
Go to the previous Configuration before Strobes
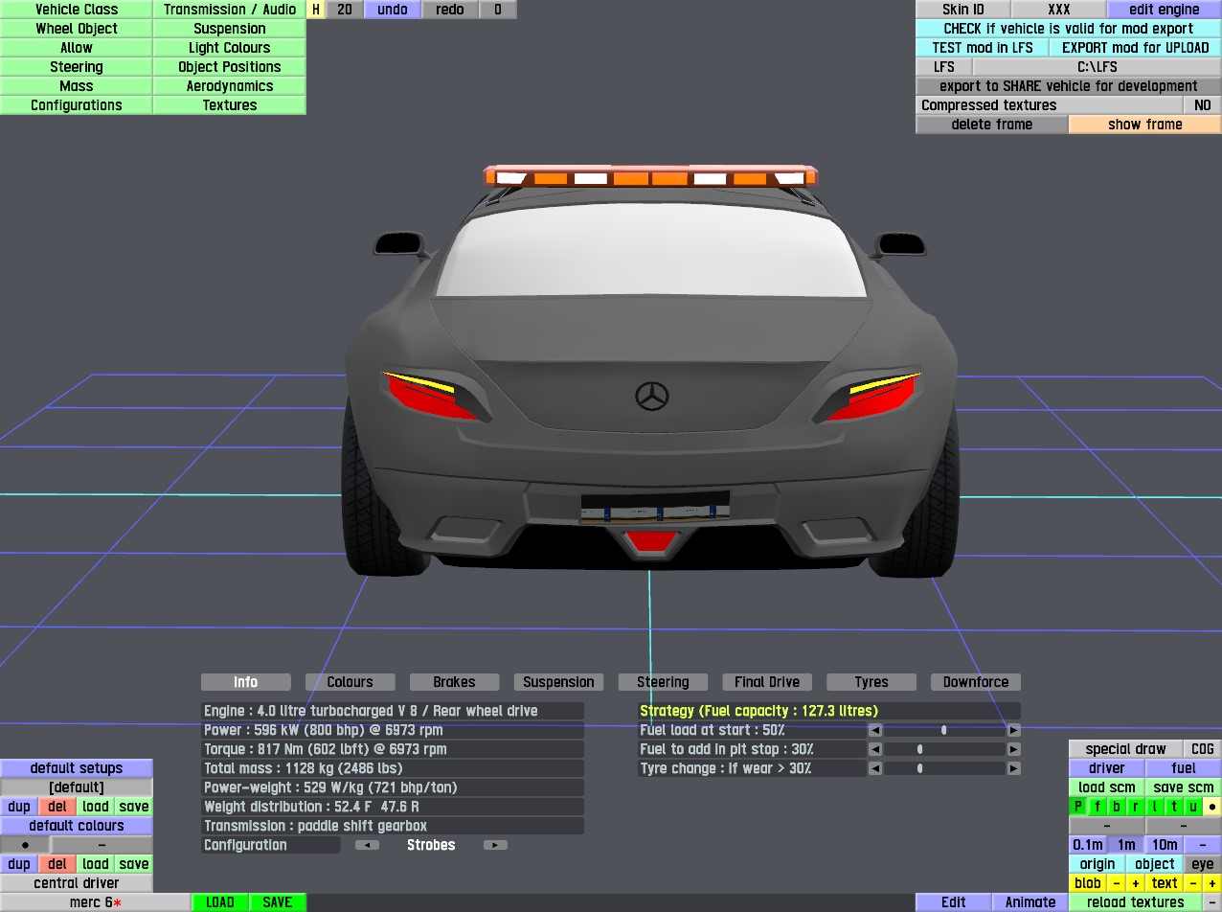pos(367,845)
